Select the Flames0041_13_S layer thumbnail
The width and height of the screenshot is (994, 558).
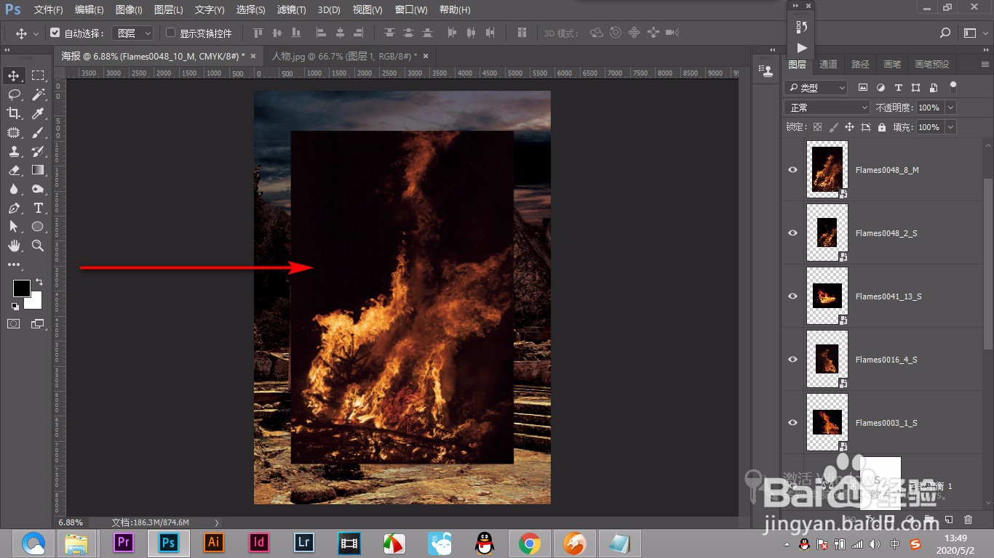click(827, 296)
